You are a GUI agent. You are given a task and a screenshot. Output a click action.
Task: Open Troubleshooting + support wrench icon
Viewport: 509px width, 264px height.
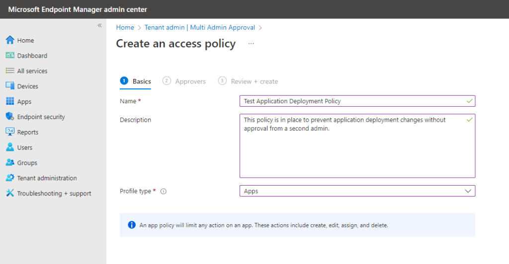pyautogui.click(x=9, y=194)
